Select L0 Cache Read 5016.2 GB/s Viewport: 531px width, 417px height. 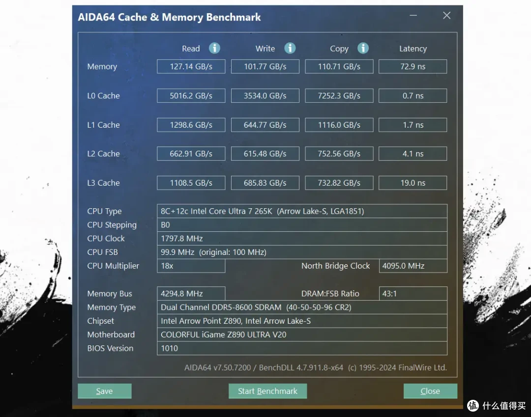pos(191,96)
